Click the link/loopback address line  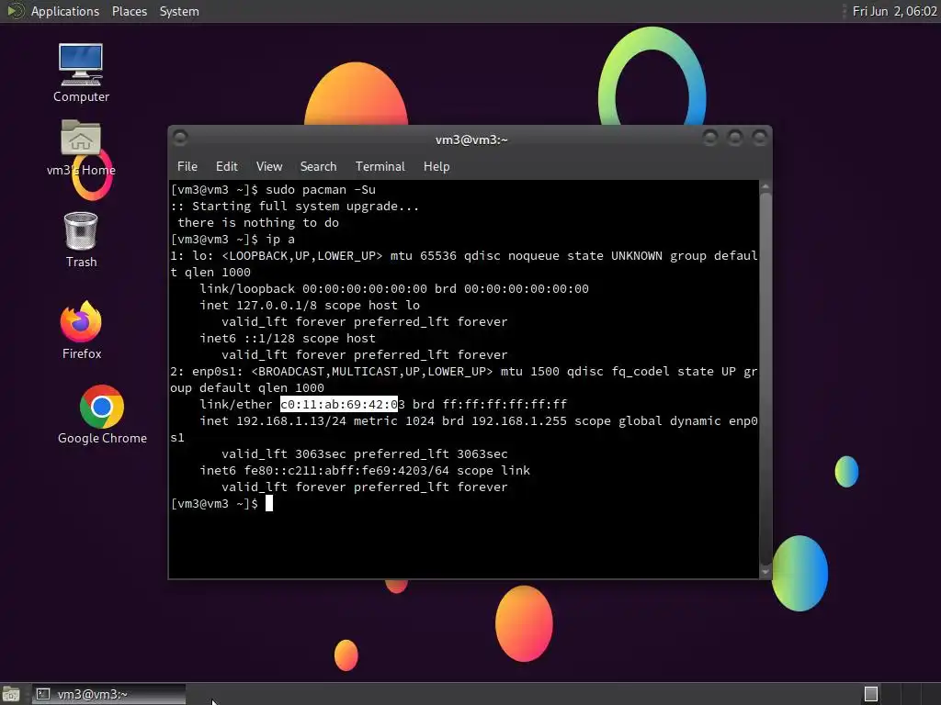(394, 288)
